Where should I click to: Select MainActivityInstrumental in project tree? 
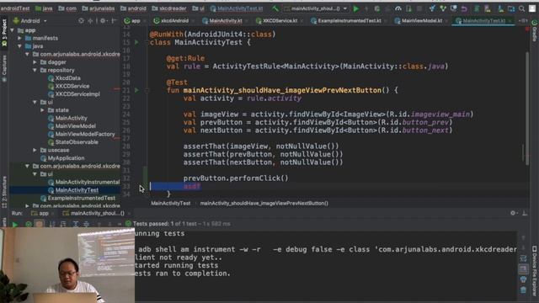pyautogui.click(x=84, y=182)
